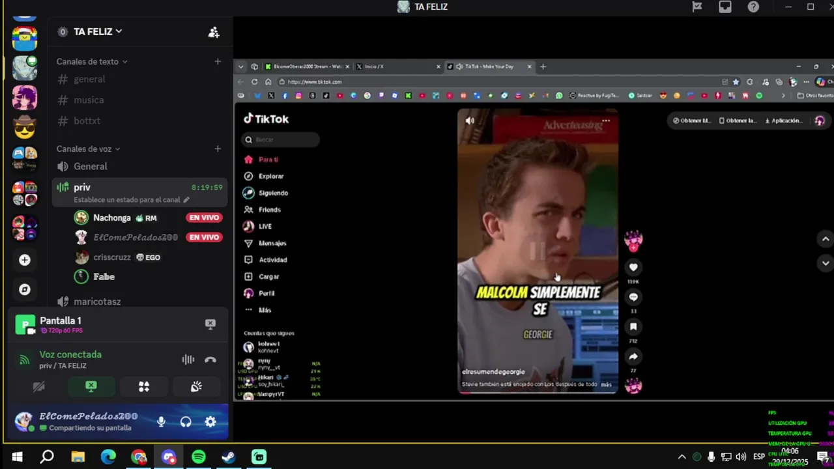Open the activities launcher icon
This screenshot has height=469, width=834.
(144, 387)
